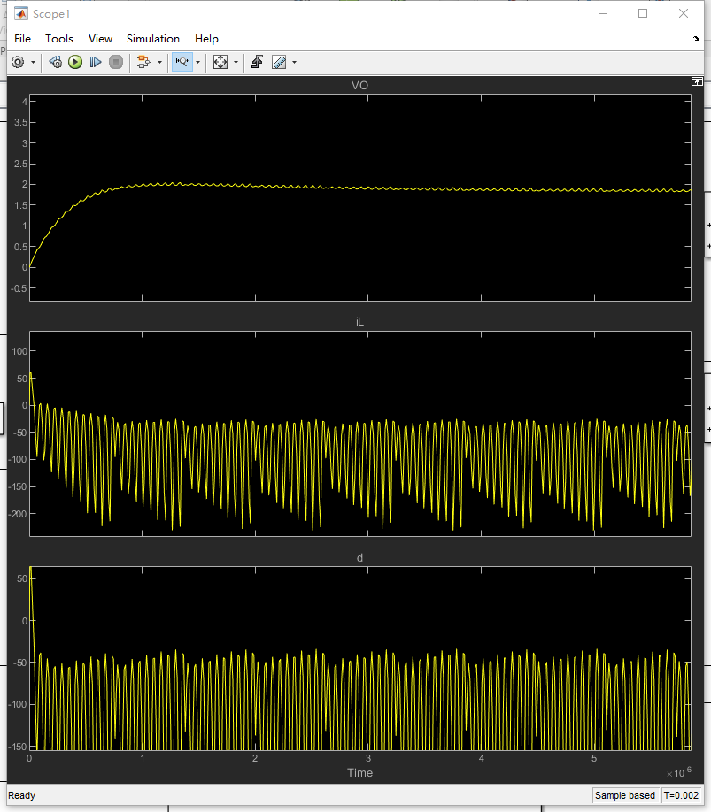Click inside the iL waveform plot
711x812 pixels.
coord(360,433)
